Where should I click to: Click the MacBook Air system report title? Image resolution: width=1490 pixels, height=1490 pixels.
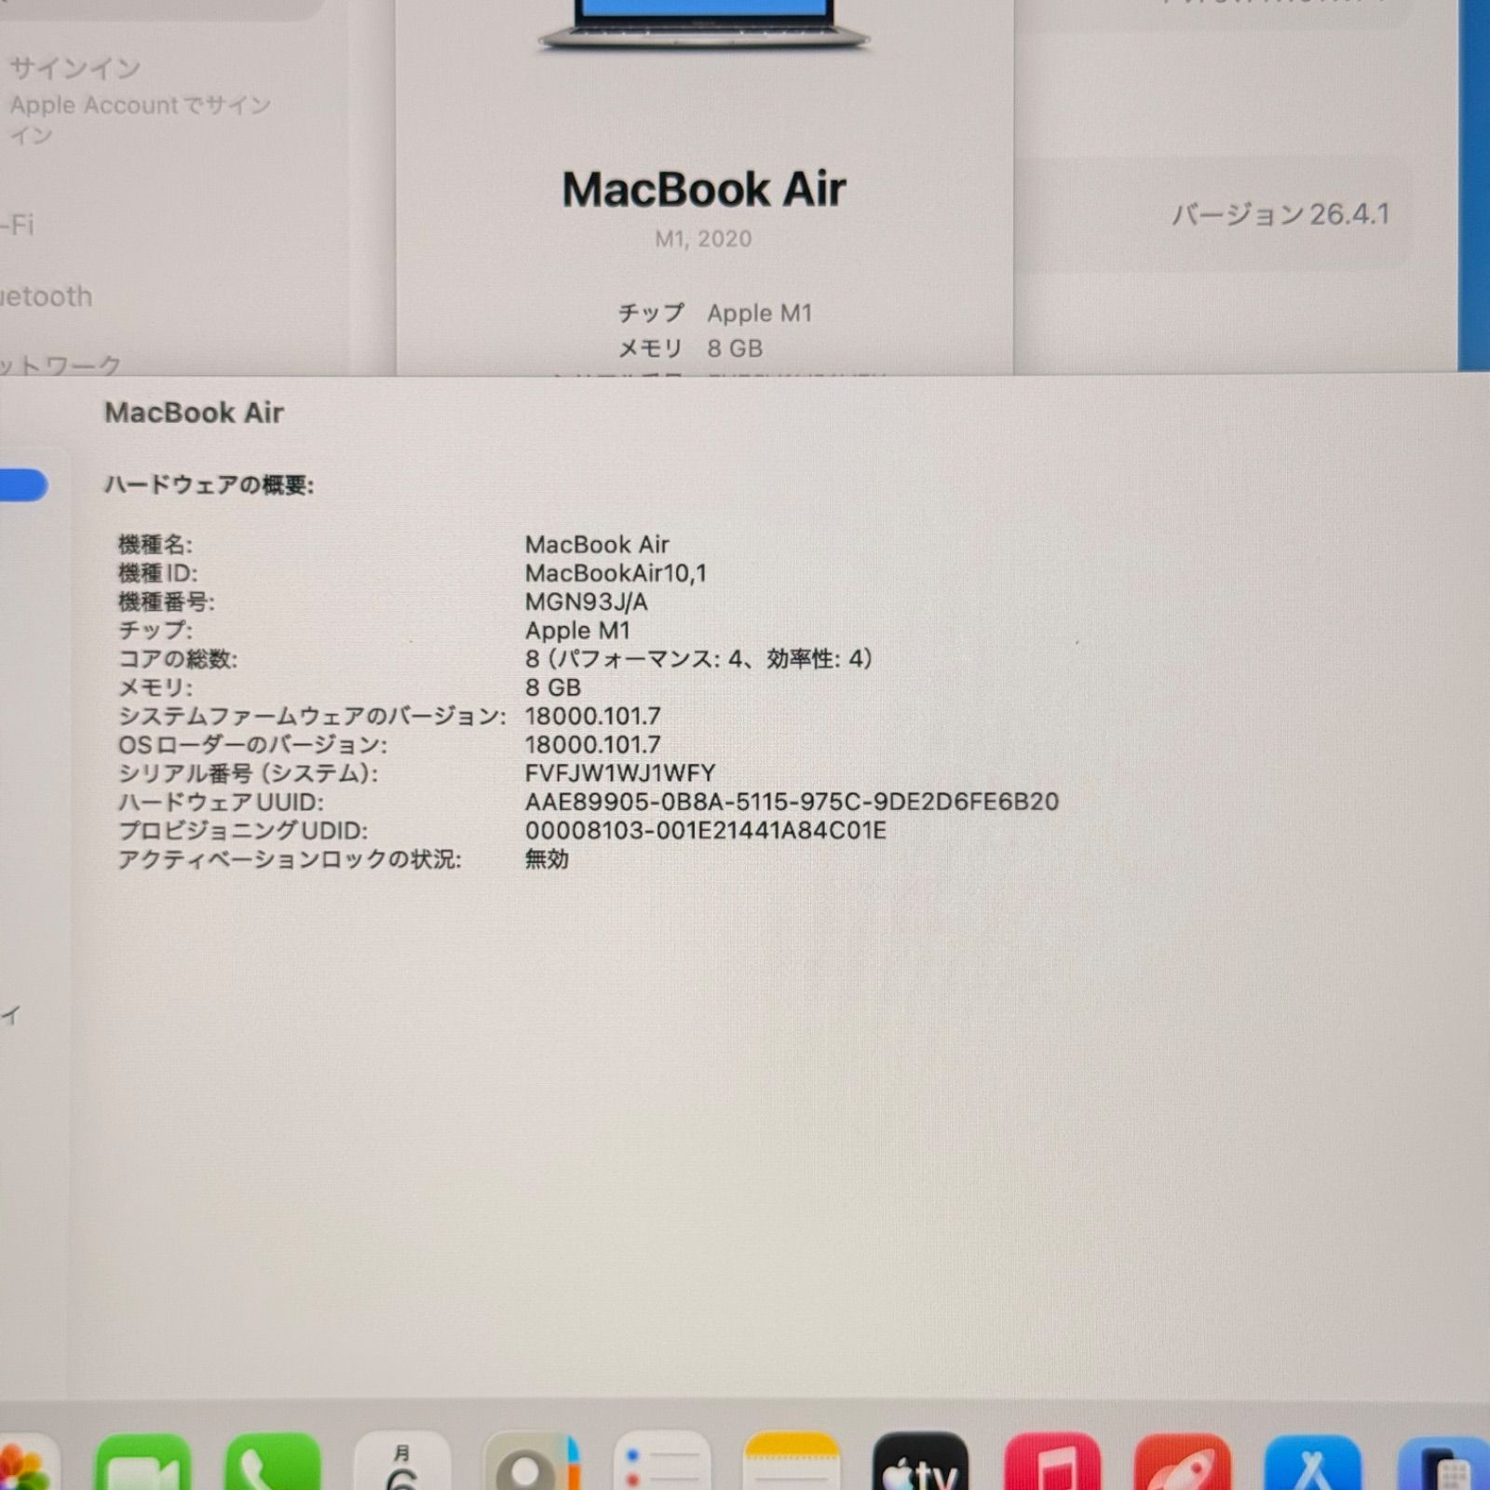[x=194, y=413]
